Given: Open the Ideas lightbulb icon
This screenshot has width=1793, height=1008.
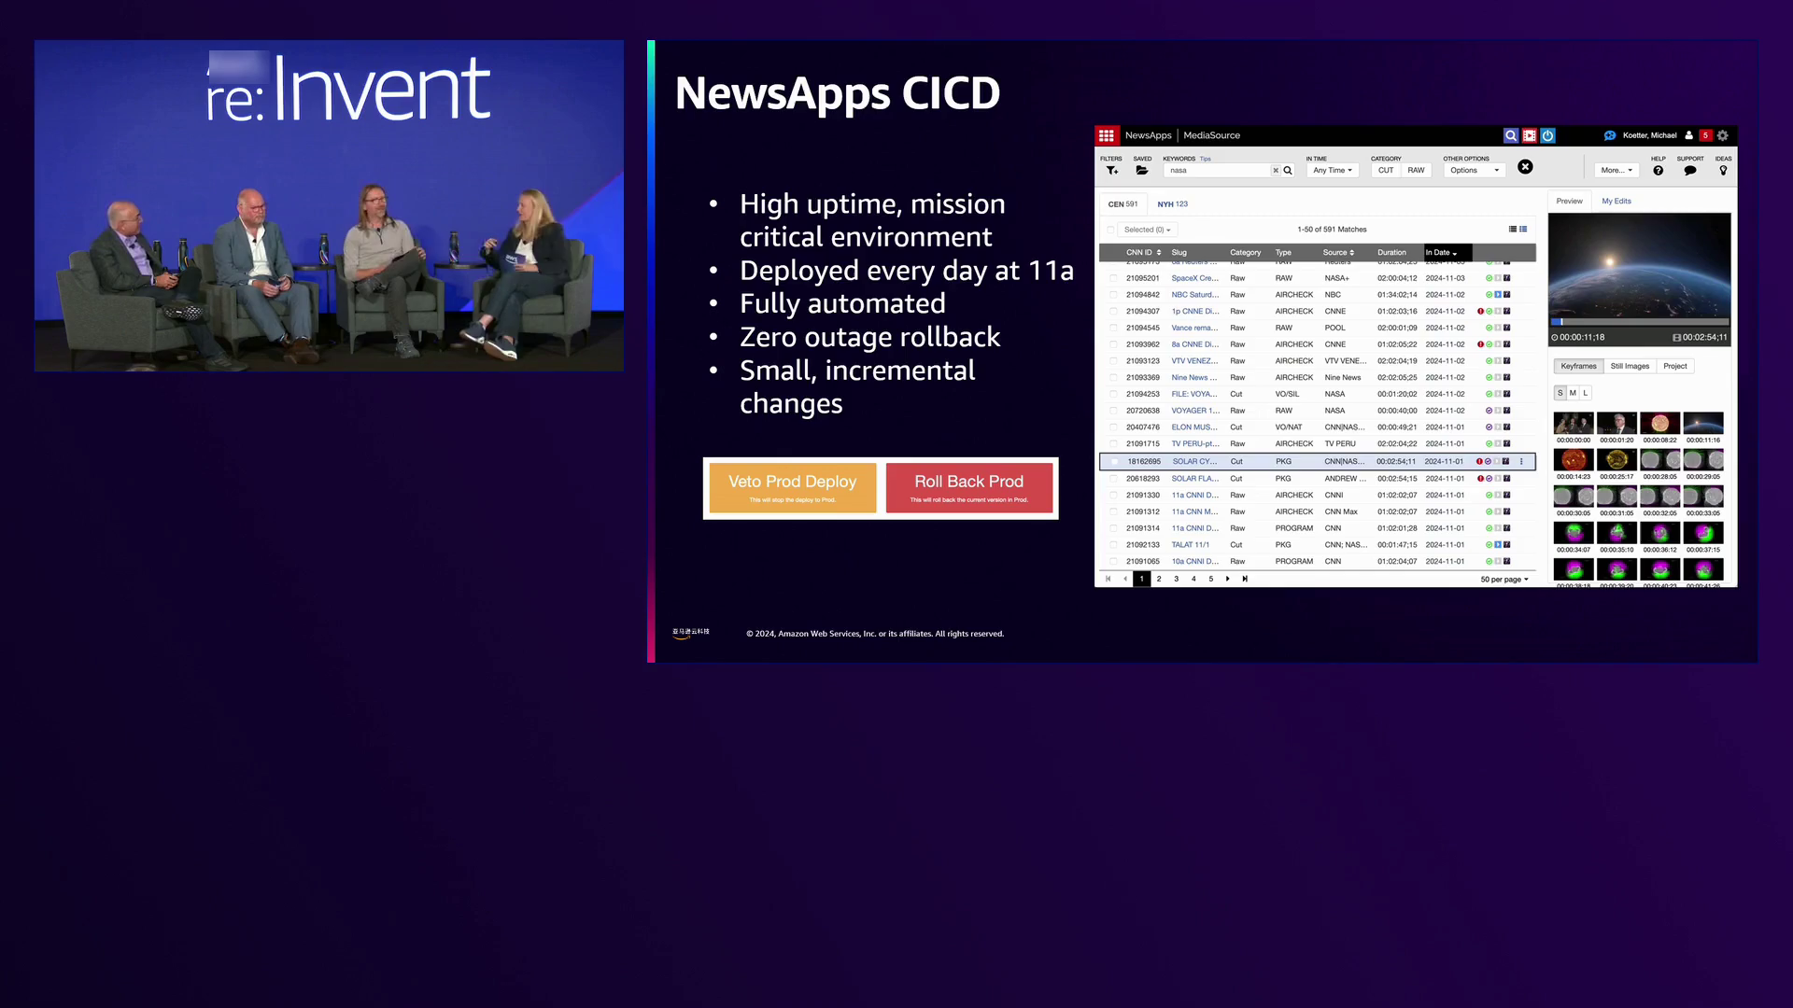Looking at the screenshot, I should tap(1723, 170).
